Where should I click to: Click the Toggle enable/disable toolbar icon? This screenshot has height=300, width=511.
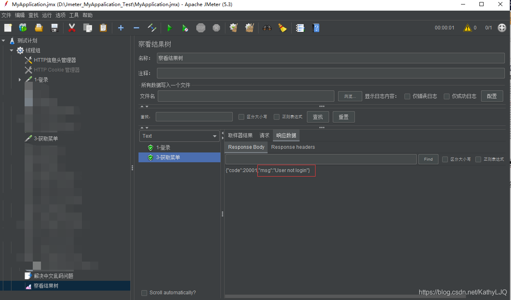pyautogui.click(x=152, y=28)
